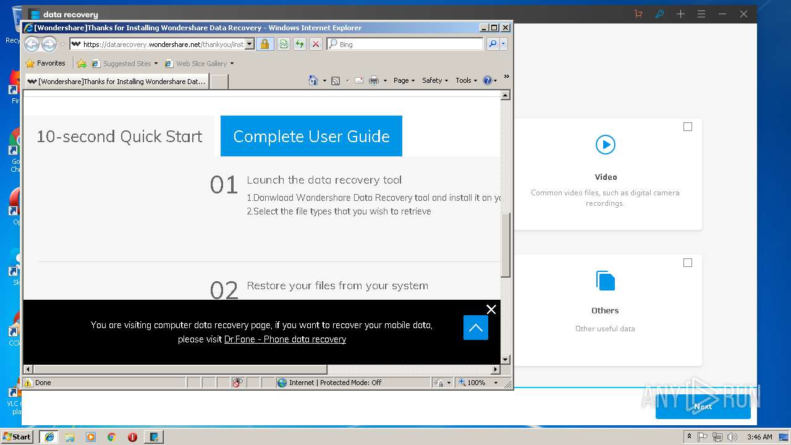The width and height of the screenshot is (791, 445).
Task: Open Suggested Sites link
Action: tap(124, 63)
